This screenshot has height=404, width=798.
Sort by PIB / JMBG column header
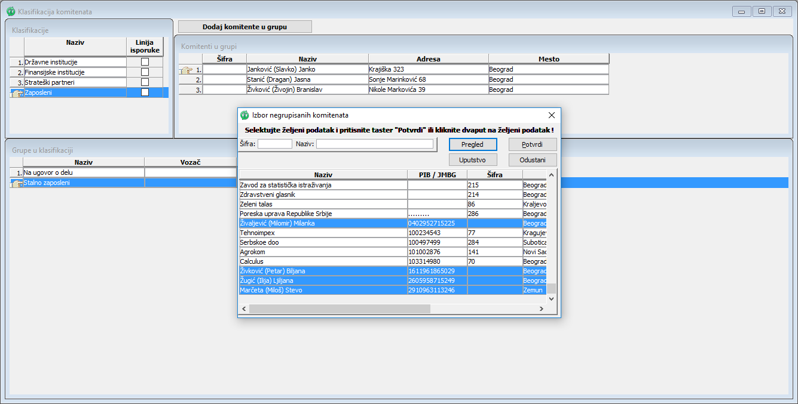(x=437, y=175)
